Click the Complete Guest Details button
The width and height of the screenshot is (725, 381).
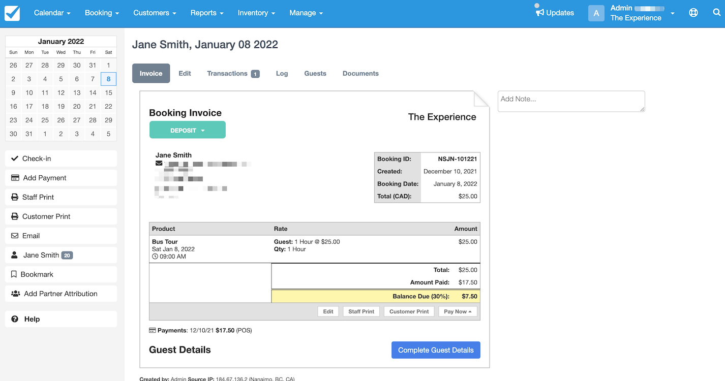pyautogui.click(x=436, y=350)
